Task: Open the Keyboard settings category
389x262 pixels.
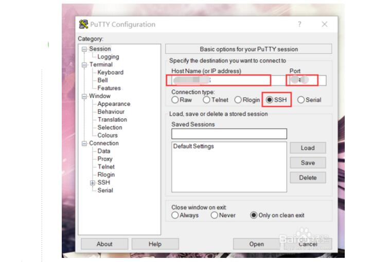Action: click(x=111, y=72)
